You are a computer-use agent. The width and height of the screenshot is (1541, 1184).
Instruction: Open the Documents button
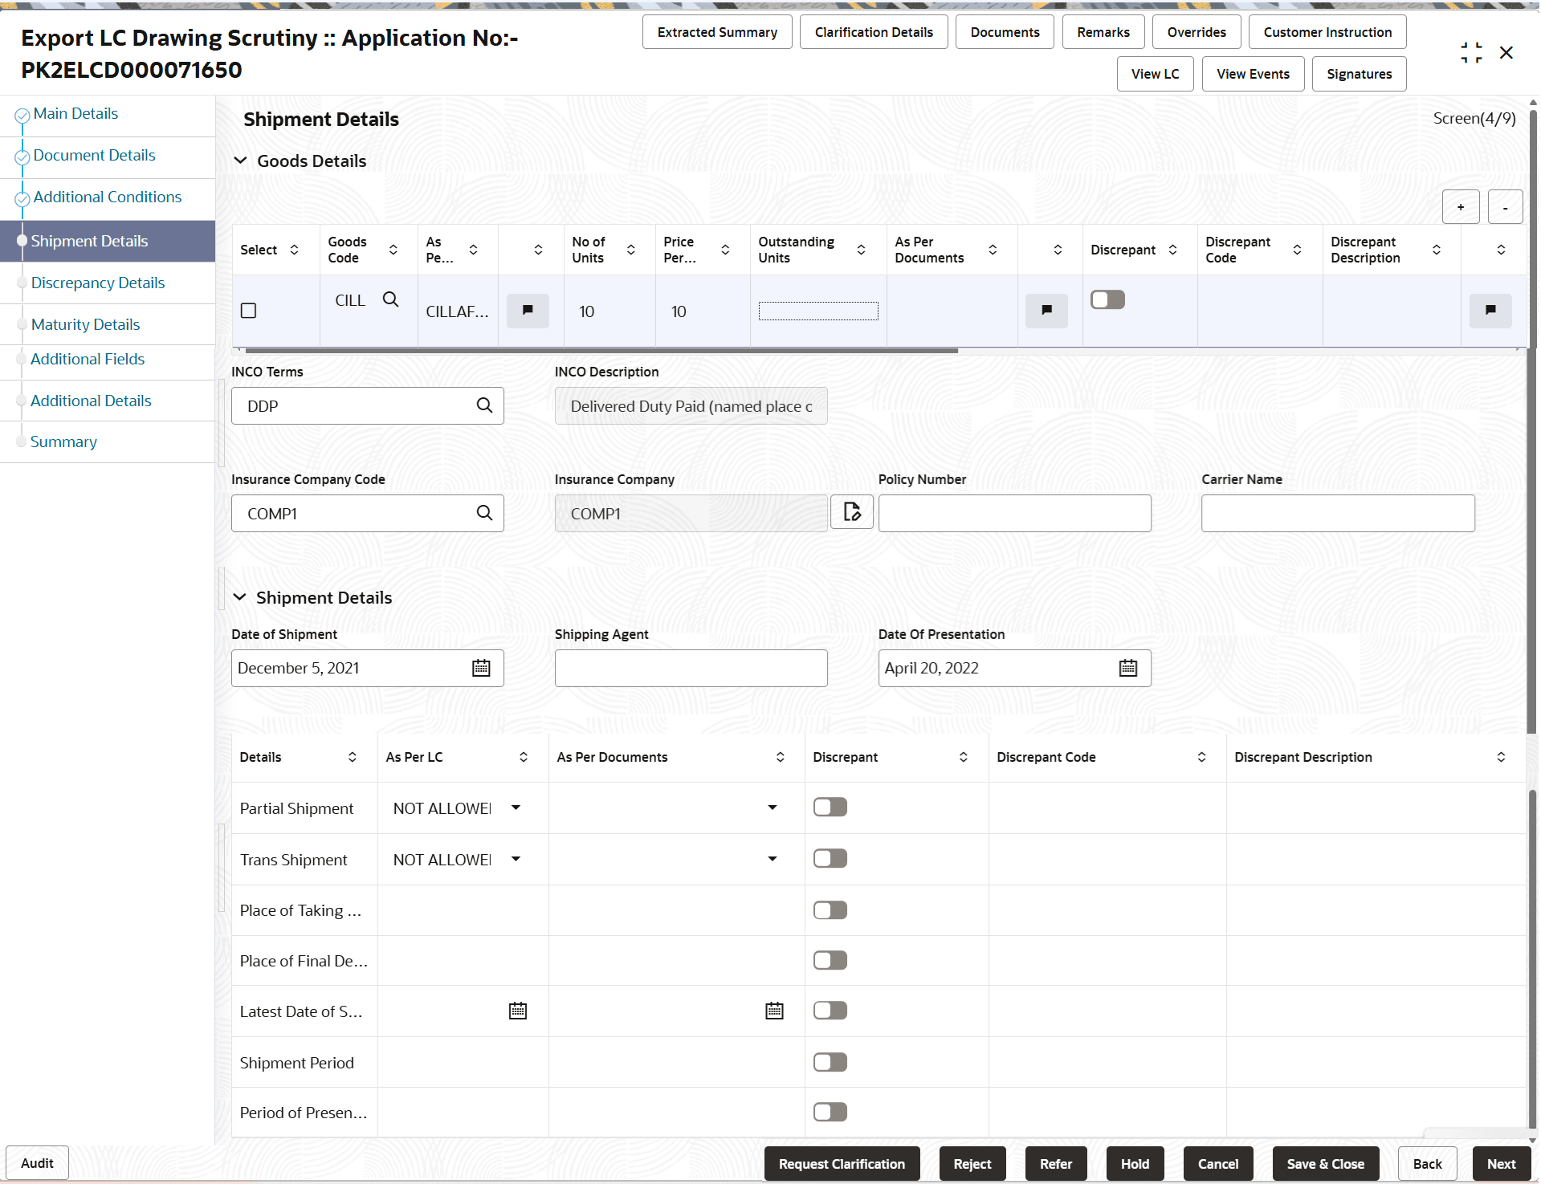[x=1005, y=32]
